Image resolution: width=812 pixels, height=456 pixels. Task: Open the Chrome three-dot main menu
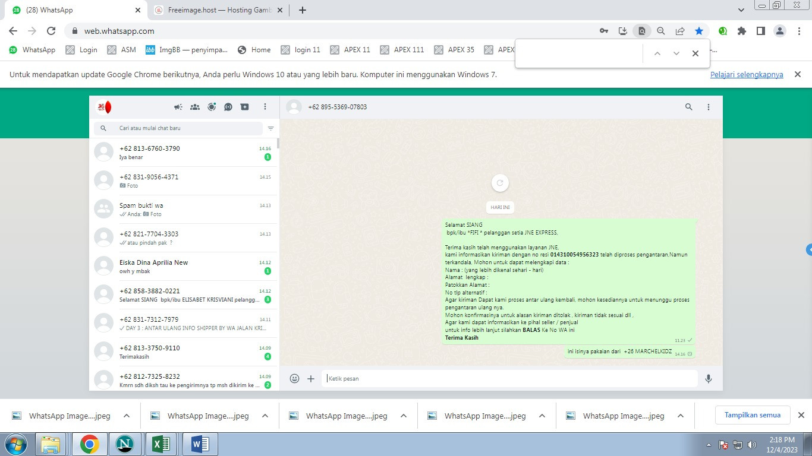(x=799, y=31)
